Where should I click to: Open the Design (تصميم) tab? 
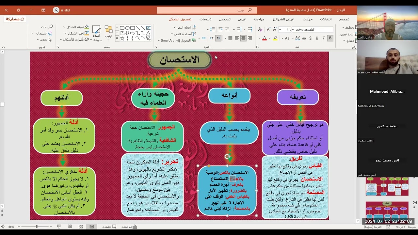(344, 19)
